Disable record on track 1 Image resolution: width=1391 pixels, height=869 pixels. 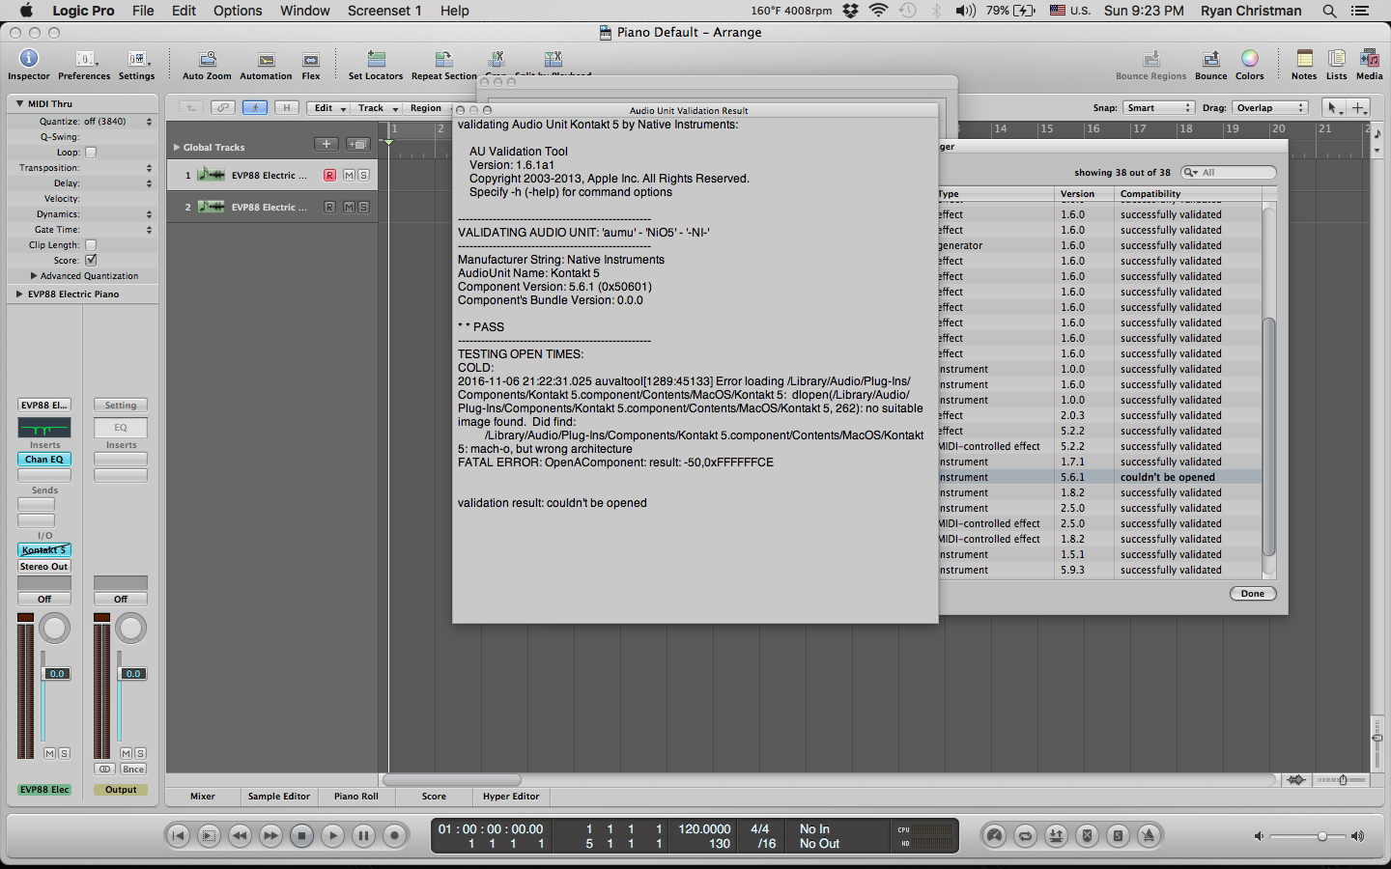coord(329,176)
